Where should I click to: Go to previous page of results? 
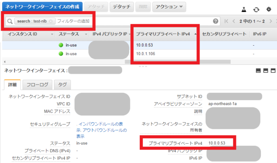[x=234, y=21]
